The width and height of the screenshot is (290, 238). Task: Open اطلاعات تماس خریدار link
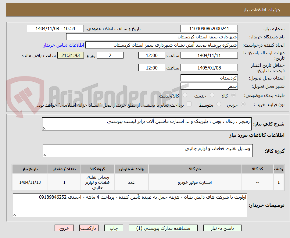click(64, 45)
